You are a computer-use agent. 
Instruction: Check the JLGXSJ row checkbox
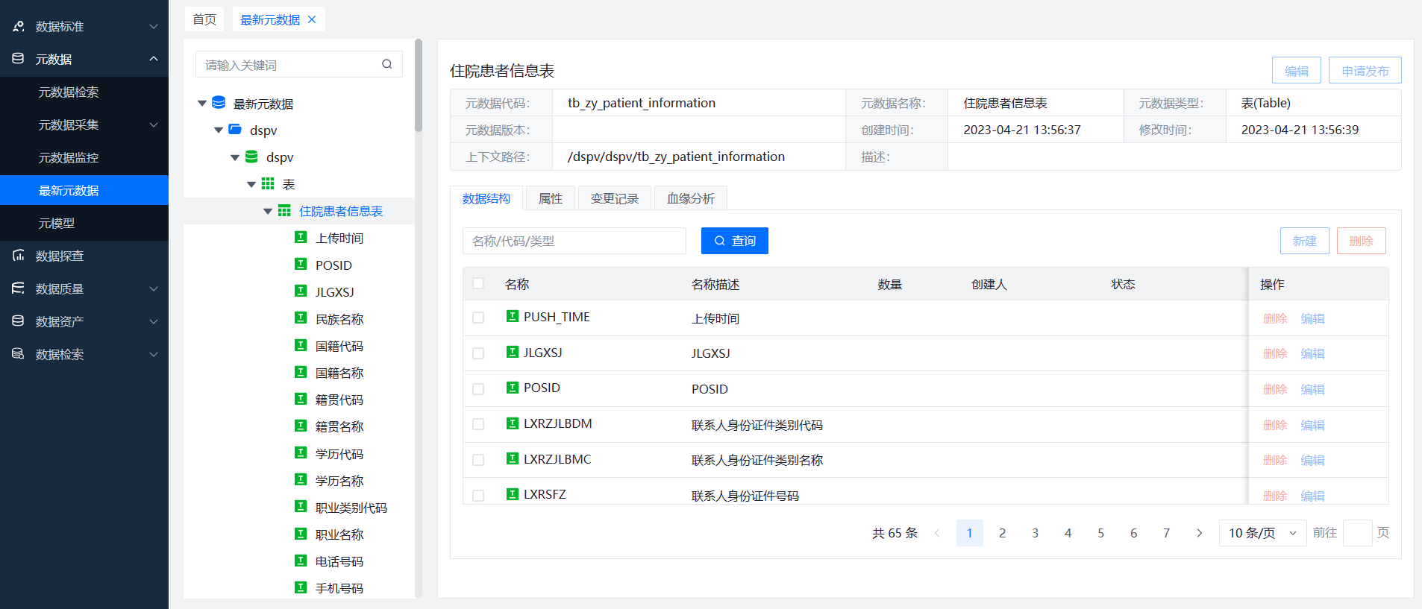pyautogui.click(x=478, y=353)
